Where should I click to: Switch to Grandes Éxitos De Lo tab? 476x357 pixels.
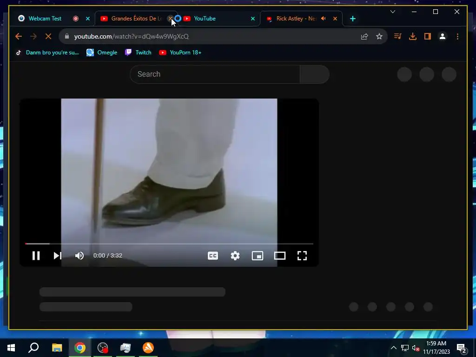(x=136, y=19)
